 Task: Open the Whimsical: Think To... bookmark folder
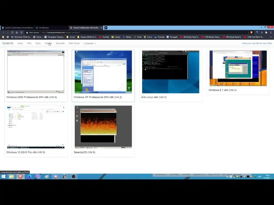click(x=21, y=37)
